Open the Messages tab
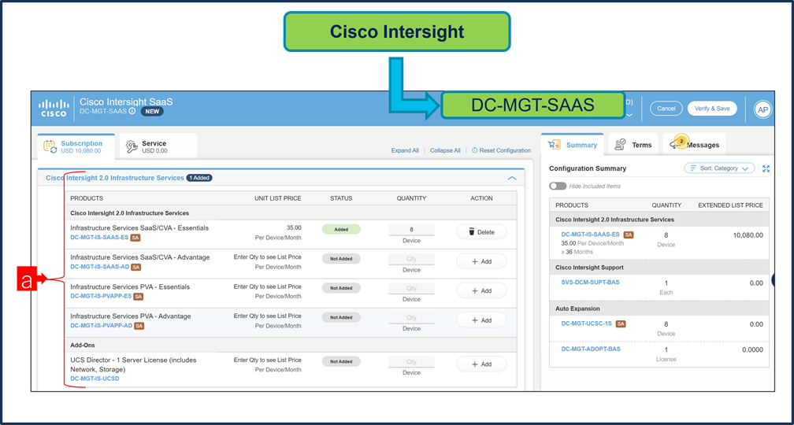 tap(694, 145)
